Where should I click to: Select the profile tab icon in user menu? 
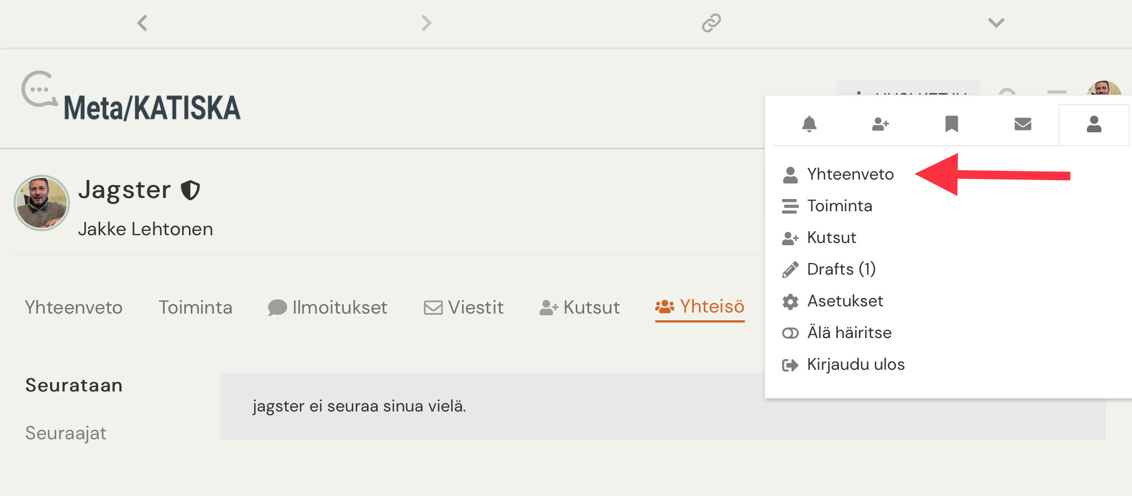point(1094,124)
